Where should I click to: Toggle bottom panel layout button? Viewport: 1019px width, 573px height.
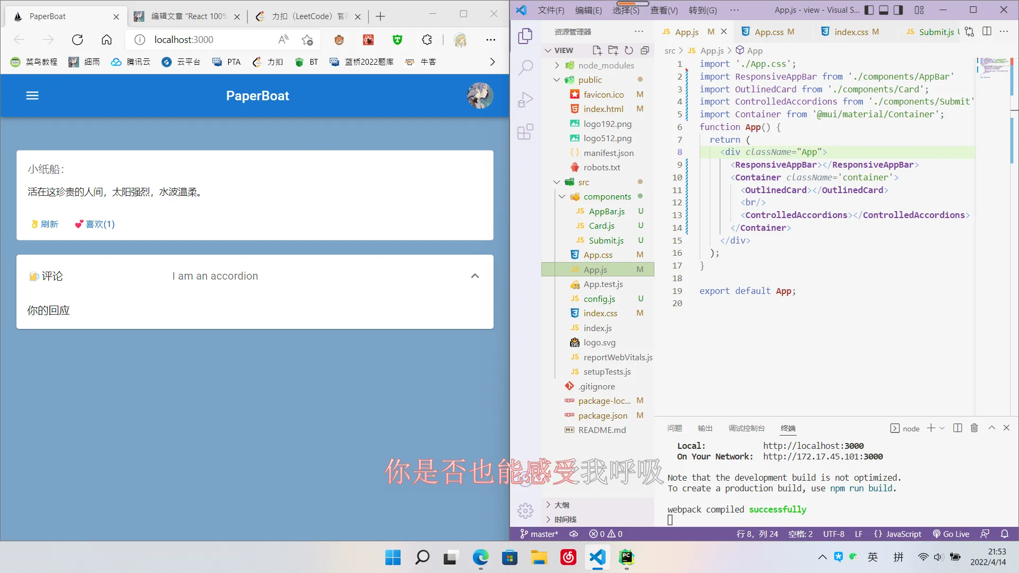pos(884,10)
